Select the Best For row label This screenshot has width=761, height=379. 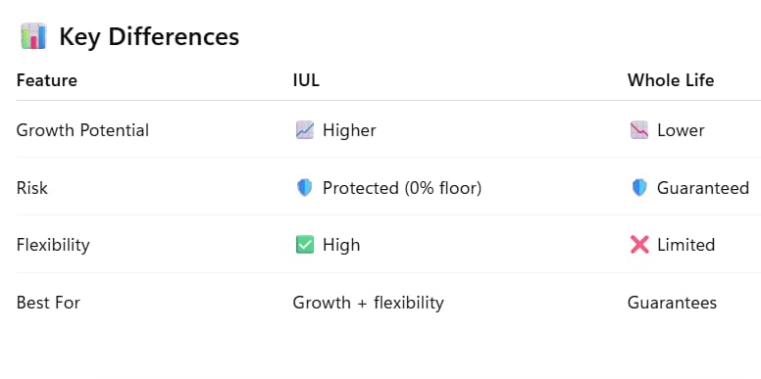(x=48, y=303)
